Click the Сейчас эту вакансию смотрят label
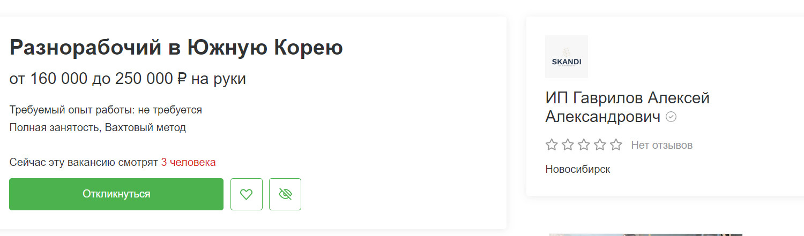804x236 pixels. tap(84, 162)
